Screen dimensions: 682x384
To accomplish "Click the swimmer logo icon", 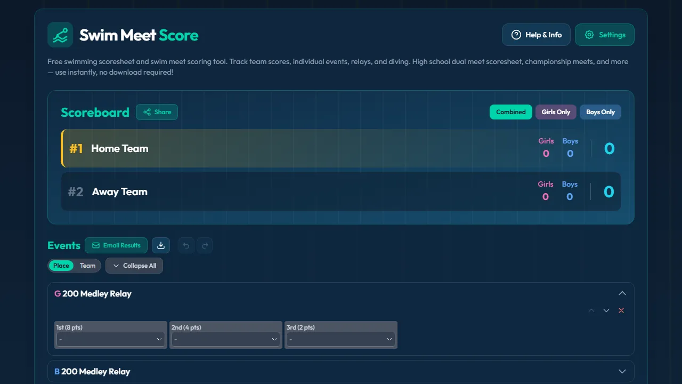I will [x=60, y=34].
